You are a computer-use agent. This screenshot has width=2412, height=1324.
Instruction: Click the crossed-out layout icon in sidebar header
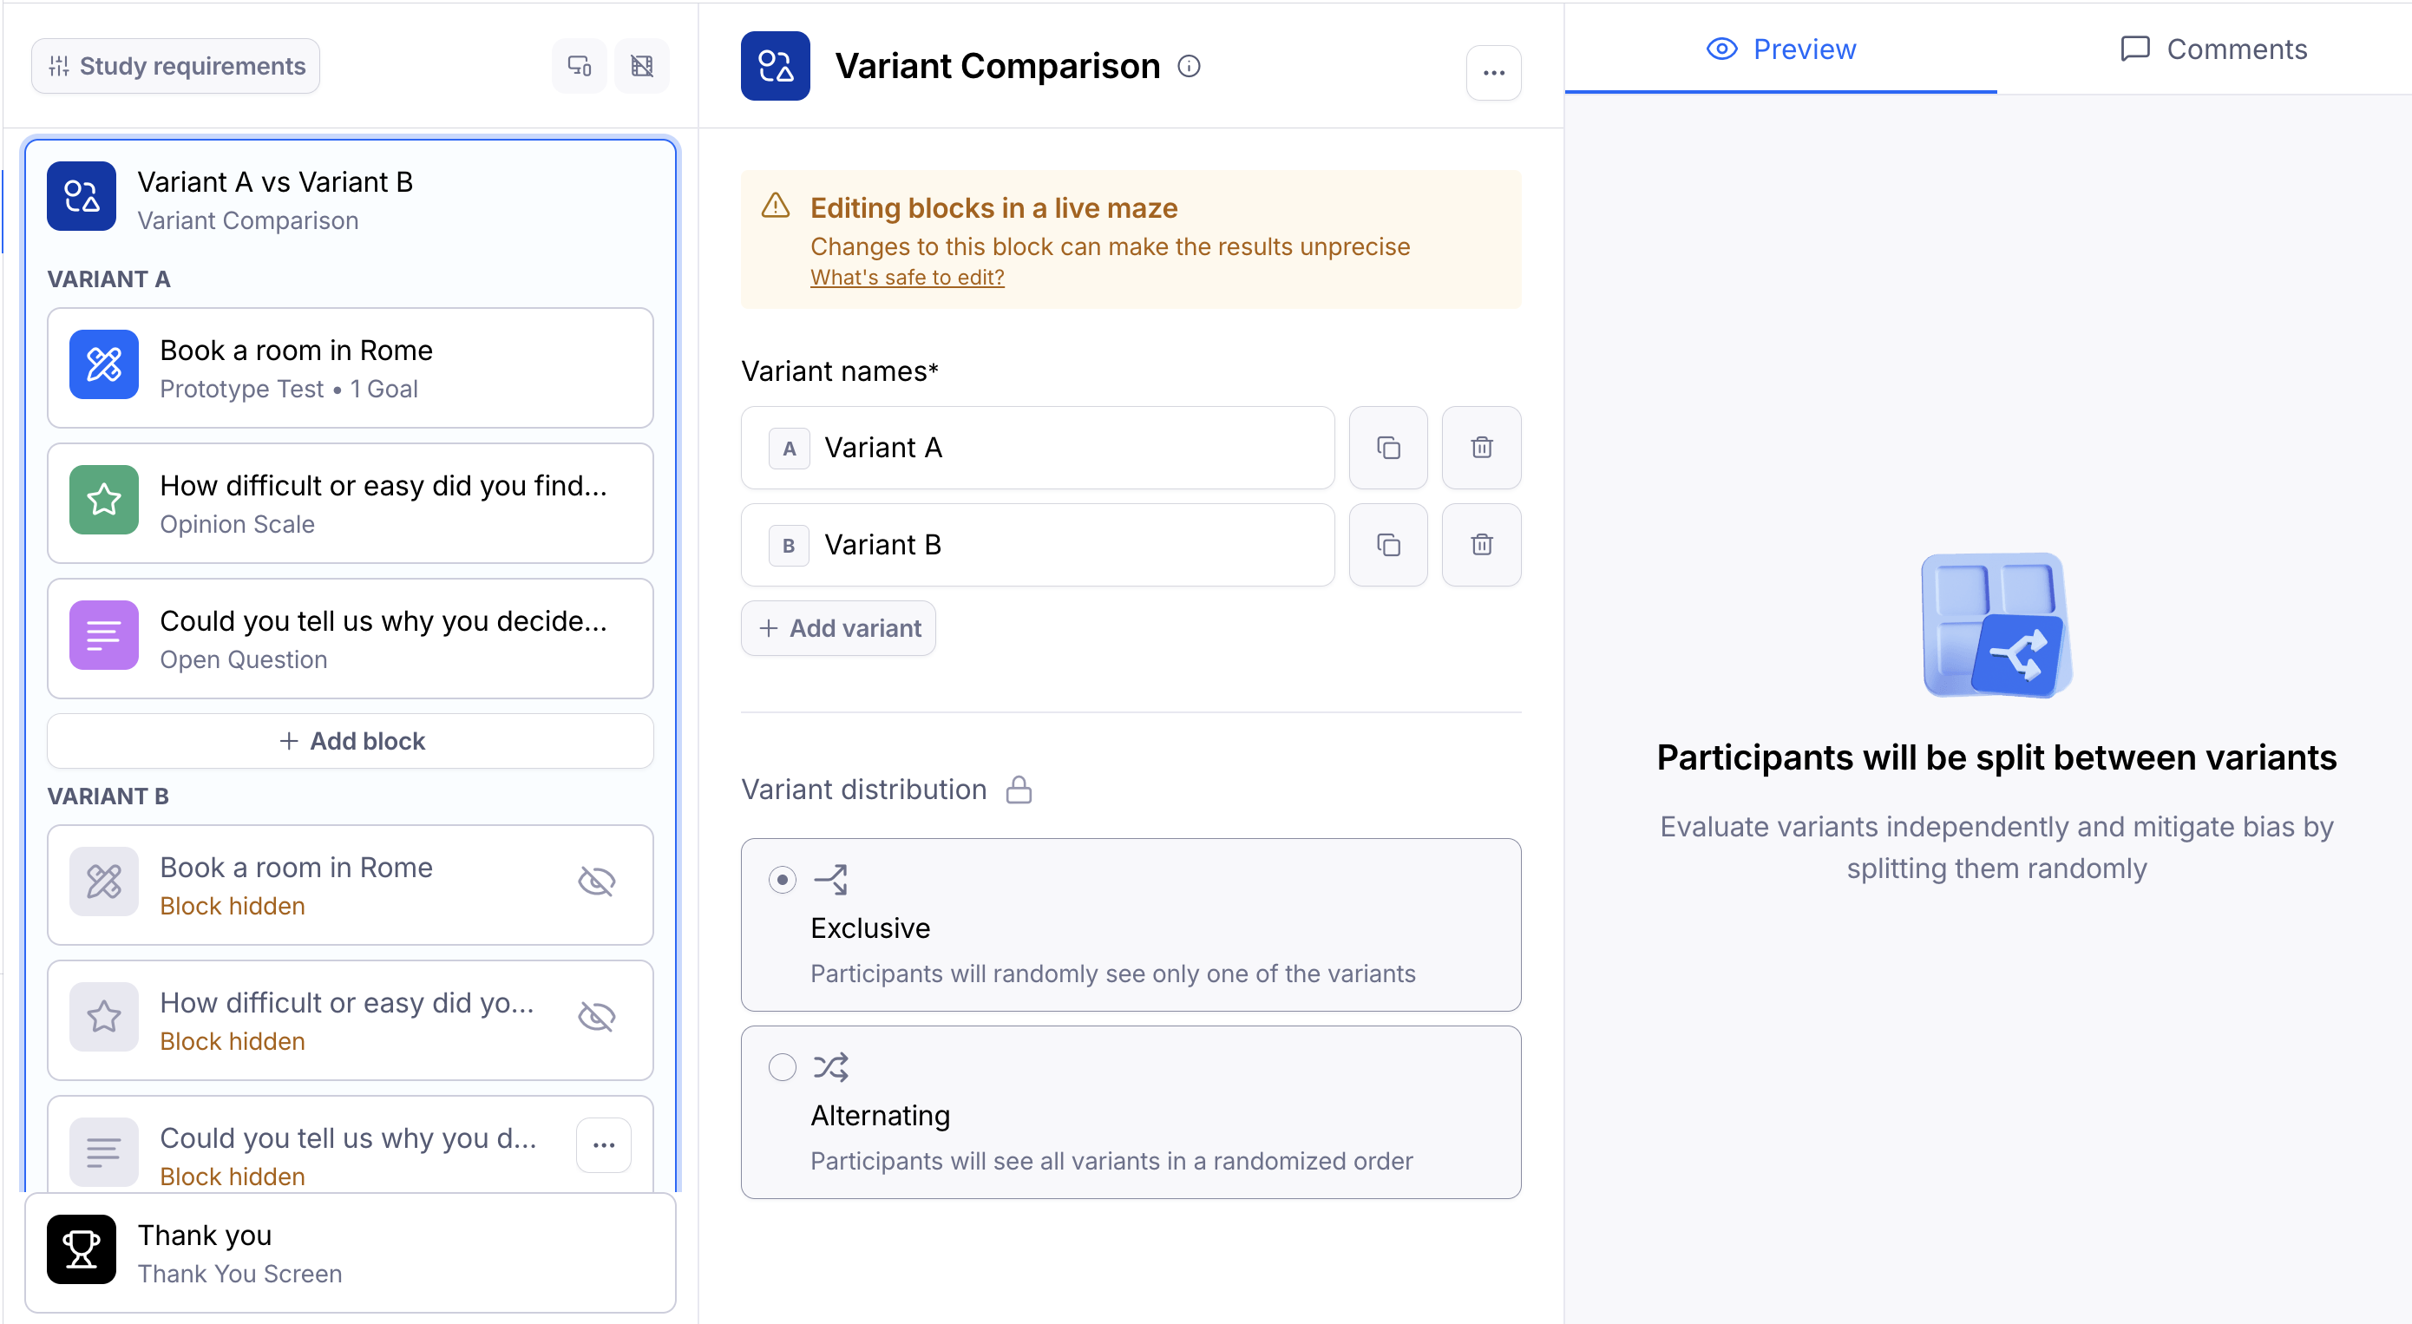(641, 67)
